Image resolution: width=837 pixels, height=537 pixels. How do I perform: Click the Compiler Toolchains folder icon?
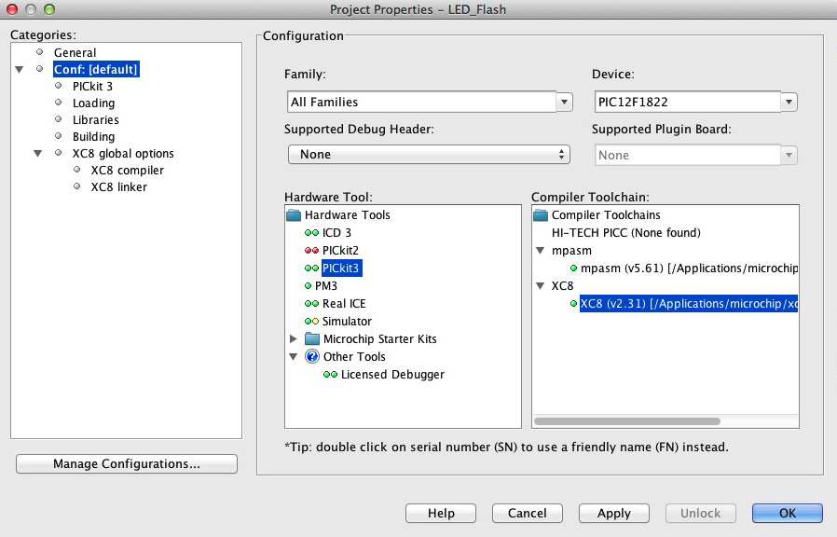[541, 215]
